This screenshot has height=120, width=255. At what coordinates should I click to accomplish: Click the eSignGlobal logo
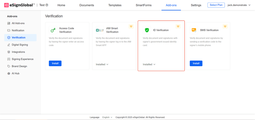20,5
